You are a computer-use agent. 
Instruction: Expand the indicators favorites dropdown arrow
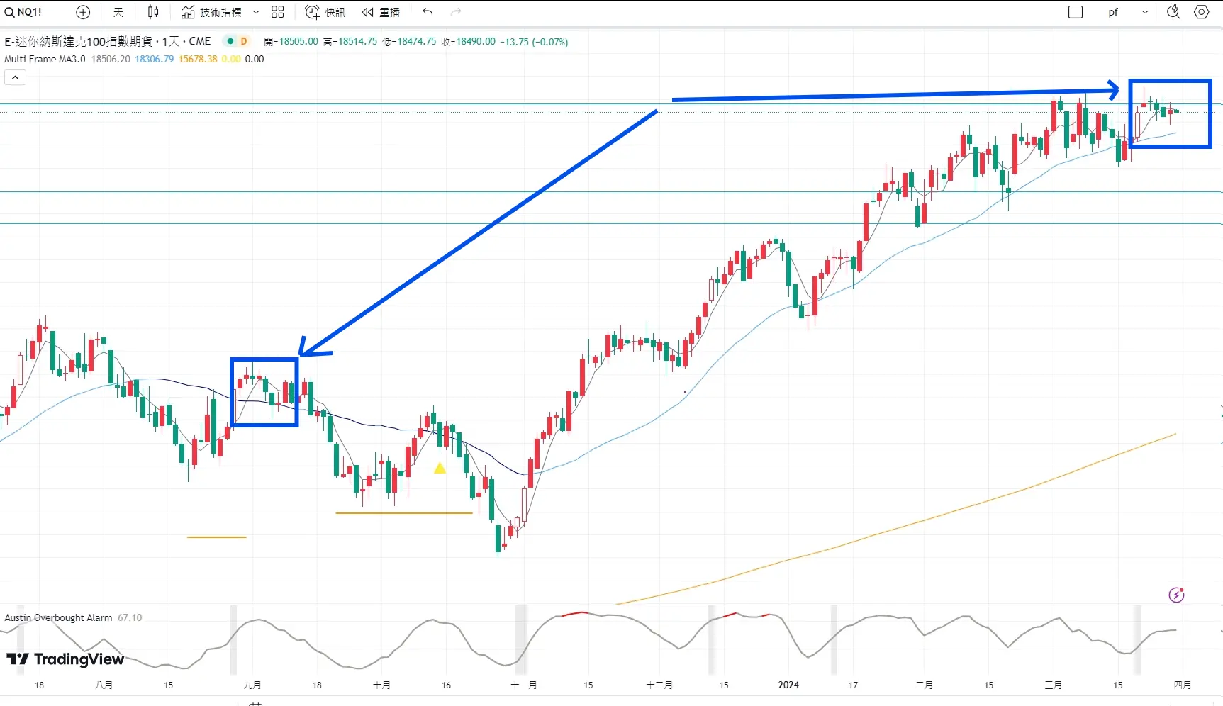tap(256, 12)
